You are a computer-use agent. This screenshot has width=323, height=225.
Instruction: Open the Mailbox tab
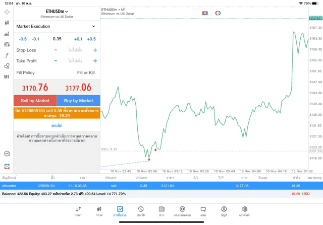(182, 211)
